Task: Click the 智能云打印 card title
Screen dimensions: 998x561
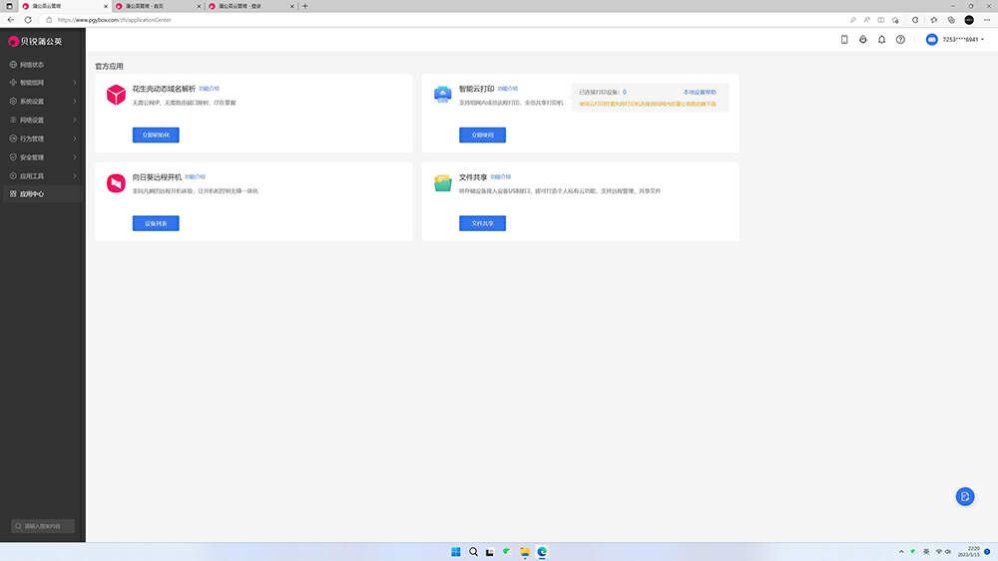Action: tap(476, 89)
